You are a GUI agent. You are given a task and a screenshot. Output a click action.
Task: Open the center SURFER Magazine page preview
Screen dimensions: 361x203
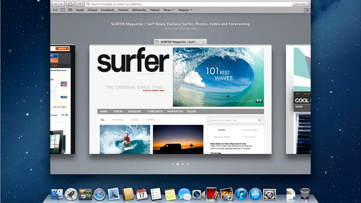181,99
